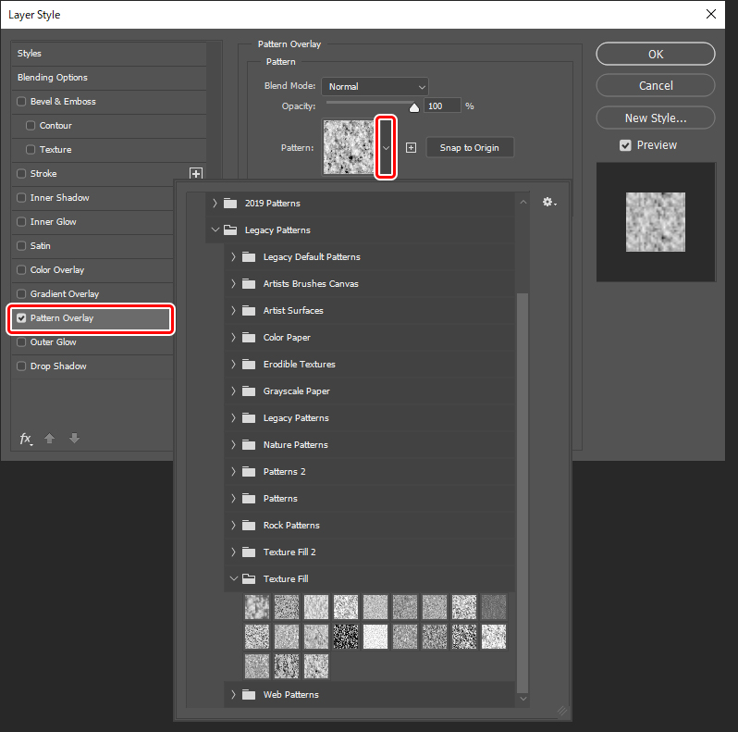Add another Stroke effect with plus icon

196,173
